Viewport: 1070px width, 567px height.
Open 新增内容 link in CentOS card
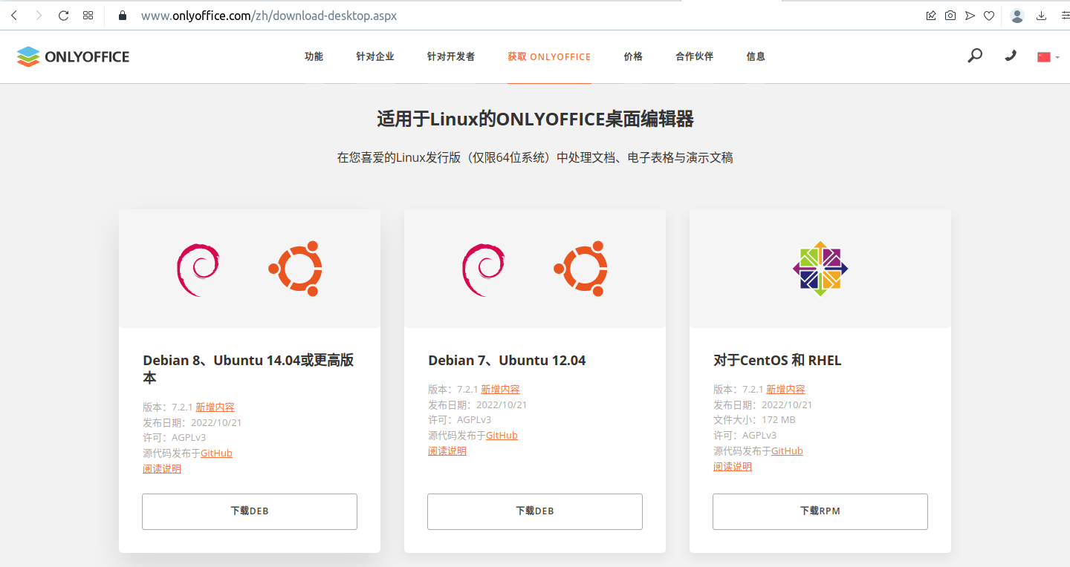point(785,389)
